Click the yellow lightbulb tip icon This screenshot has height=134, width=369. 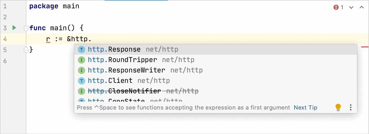[338, 107]
